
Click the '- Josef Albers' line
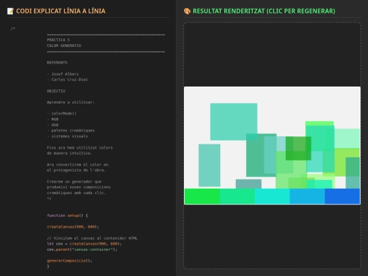pyautogui.click(x=63, y=74)
